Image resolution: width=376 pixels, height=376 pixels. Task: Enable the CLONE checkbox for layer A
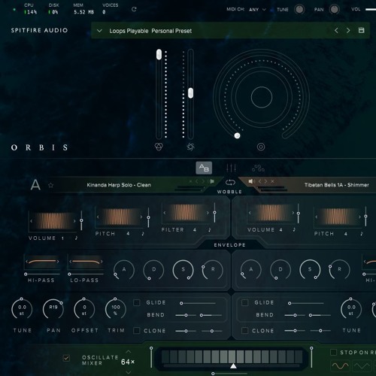pos(137,331)
